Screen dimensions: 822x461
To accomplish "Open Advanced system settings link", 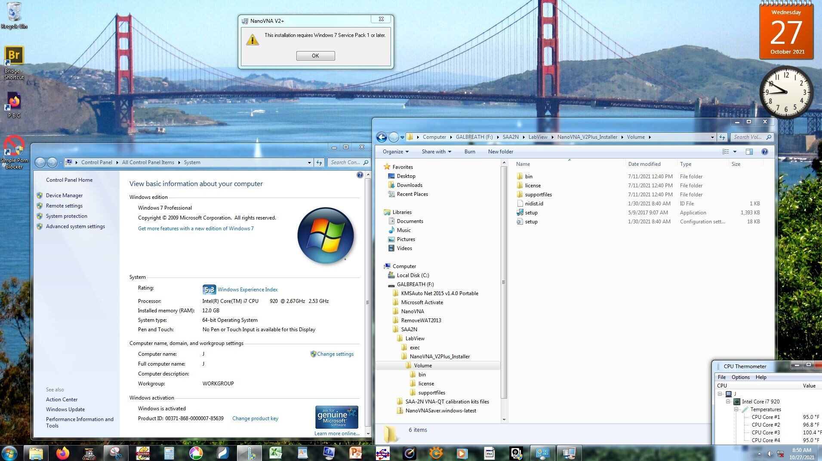I will 75,226.
